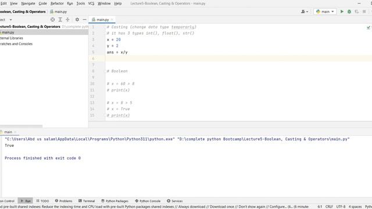Open the Refactor menu
Screen dimensions: 372x209
(x=57, y=3)
